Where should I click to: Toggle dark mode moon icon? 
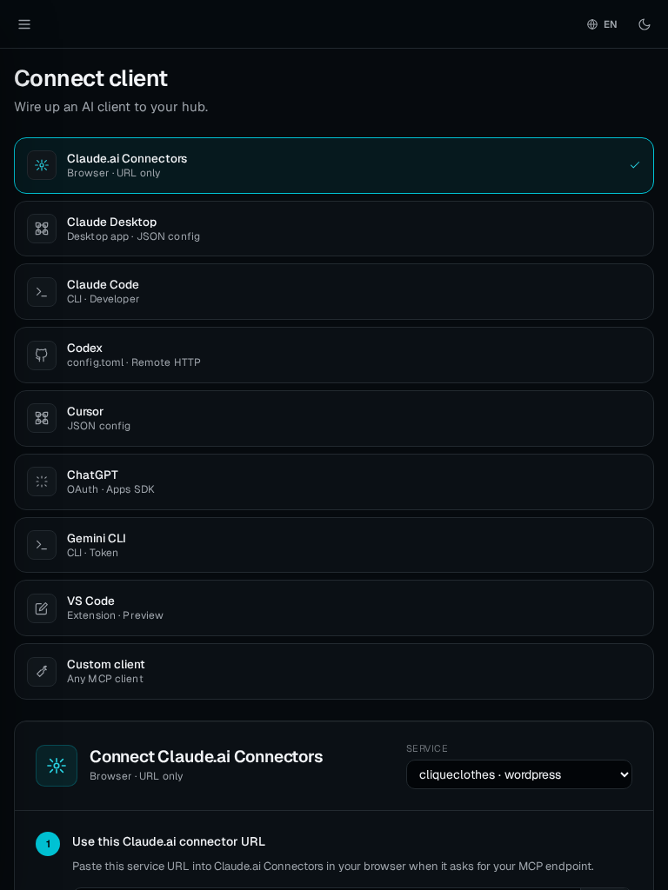tap(644, 23)
